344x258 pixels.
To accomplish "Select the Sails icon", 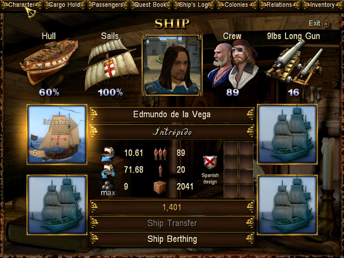I will pyautogui.click(x=111, y=64).
